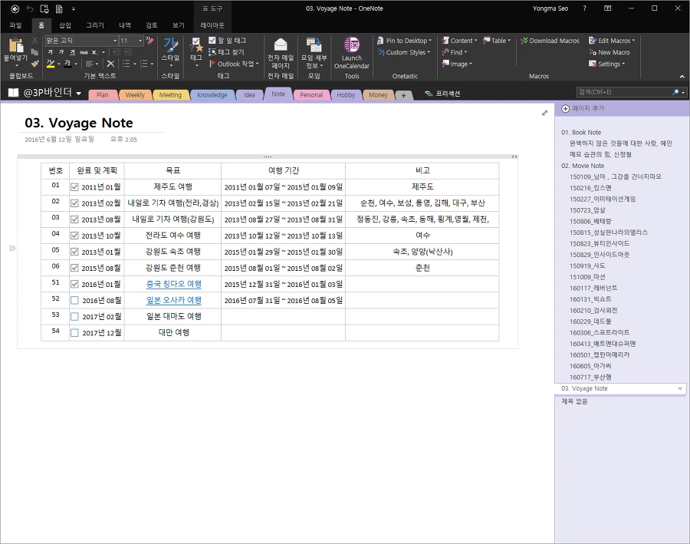Image resolution: width=690 pixels, height=544 pixels.
Task: Click 프리섹션 section group
Action: click(x=442, y=94)
